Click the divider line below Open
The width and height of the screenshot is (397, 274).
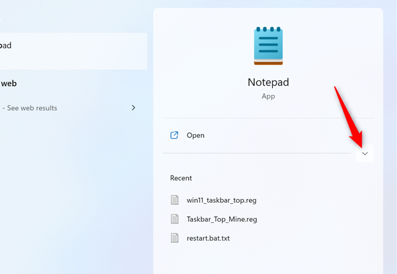coord(257,153)
